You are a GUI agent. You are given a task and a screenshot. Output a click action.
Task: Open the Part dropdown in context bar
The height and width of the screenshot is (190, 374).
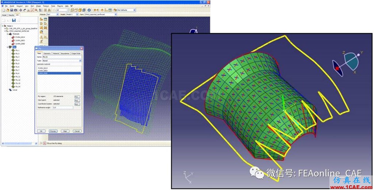101,14
